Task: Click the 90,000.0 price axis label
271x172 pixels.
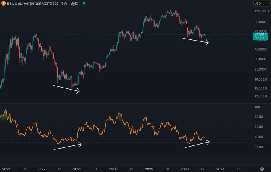Action: click(261, 22)
